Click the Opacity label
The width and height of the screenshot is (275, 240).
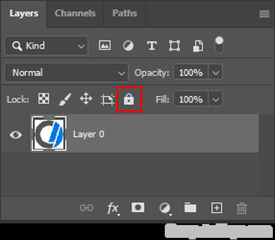pos(152,73)
